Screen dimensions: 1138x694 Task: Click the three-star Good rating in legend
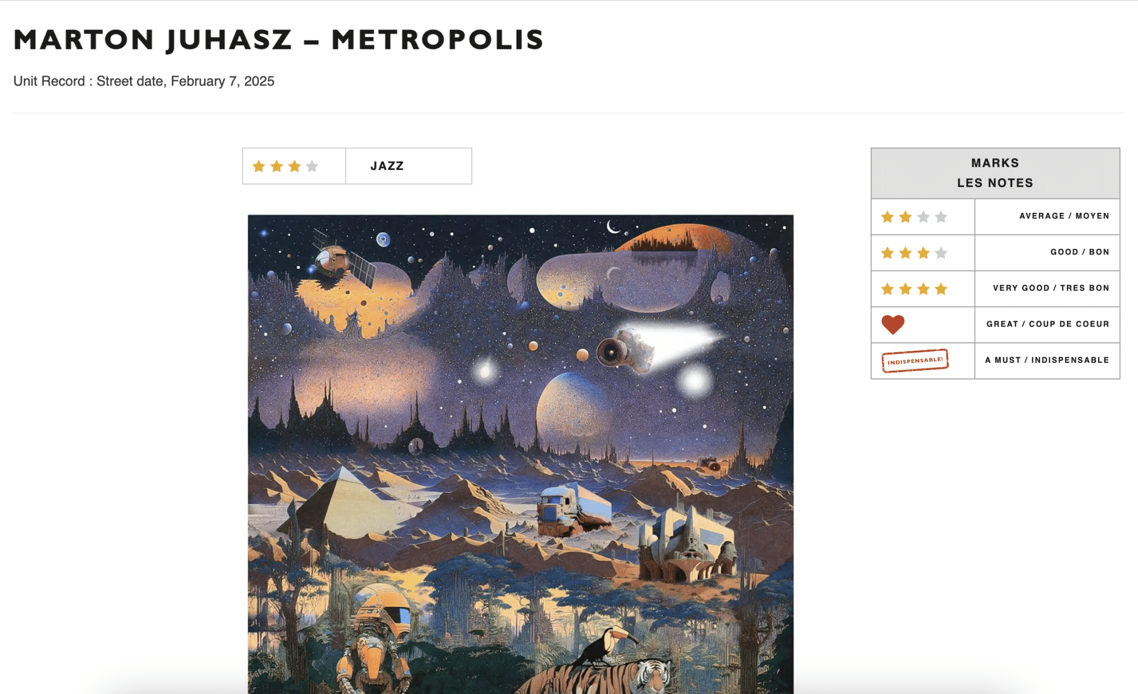(914, 253)
